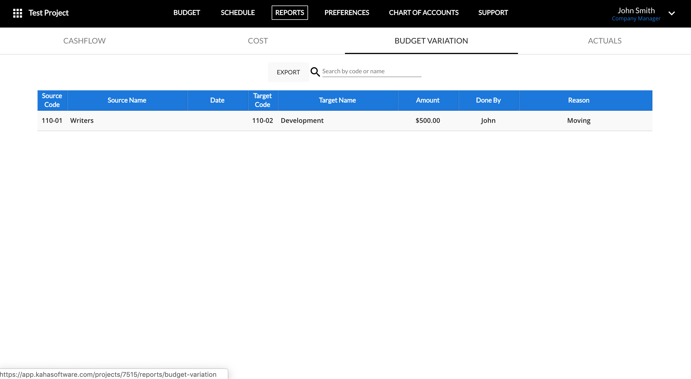
Task: Open the apps grid icon
Action: pyautogui.click(x=18, y=13)
